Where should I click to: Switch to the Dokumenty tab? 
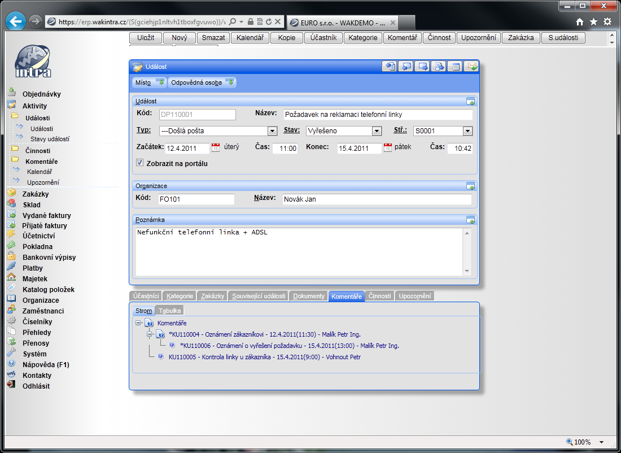click(309, 296)
